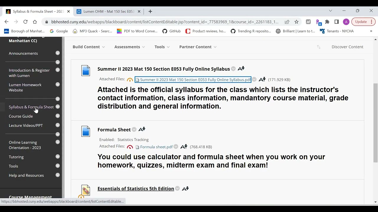Screen dimensions: 378x212
Task: Click the alternative formats icon after Formula sheet.pdf
Action: pos(184,147)
